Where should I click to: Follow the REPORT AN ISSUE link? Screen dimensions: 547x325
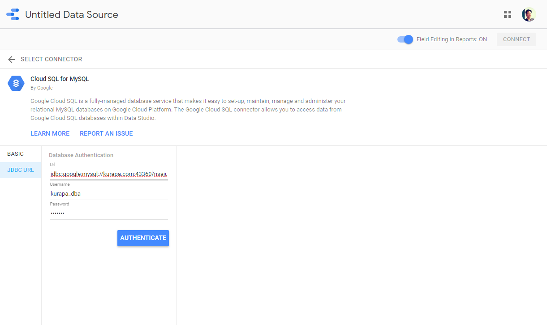[x=106, y=133]
